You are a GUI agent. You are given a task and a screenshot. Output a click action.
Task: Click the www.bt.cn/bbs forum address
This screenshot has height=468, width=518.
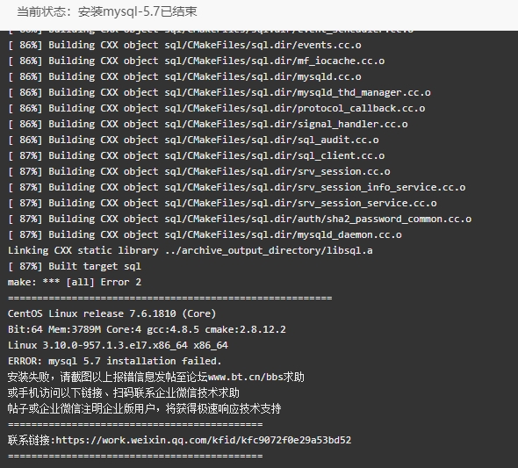tap(246, 377)
